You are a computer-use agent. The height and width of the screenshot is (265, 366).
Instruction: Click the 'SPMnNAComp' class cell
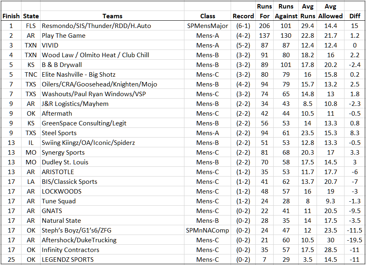point(208,231)
